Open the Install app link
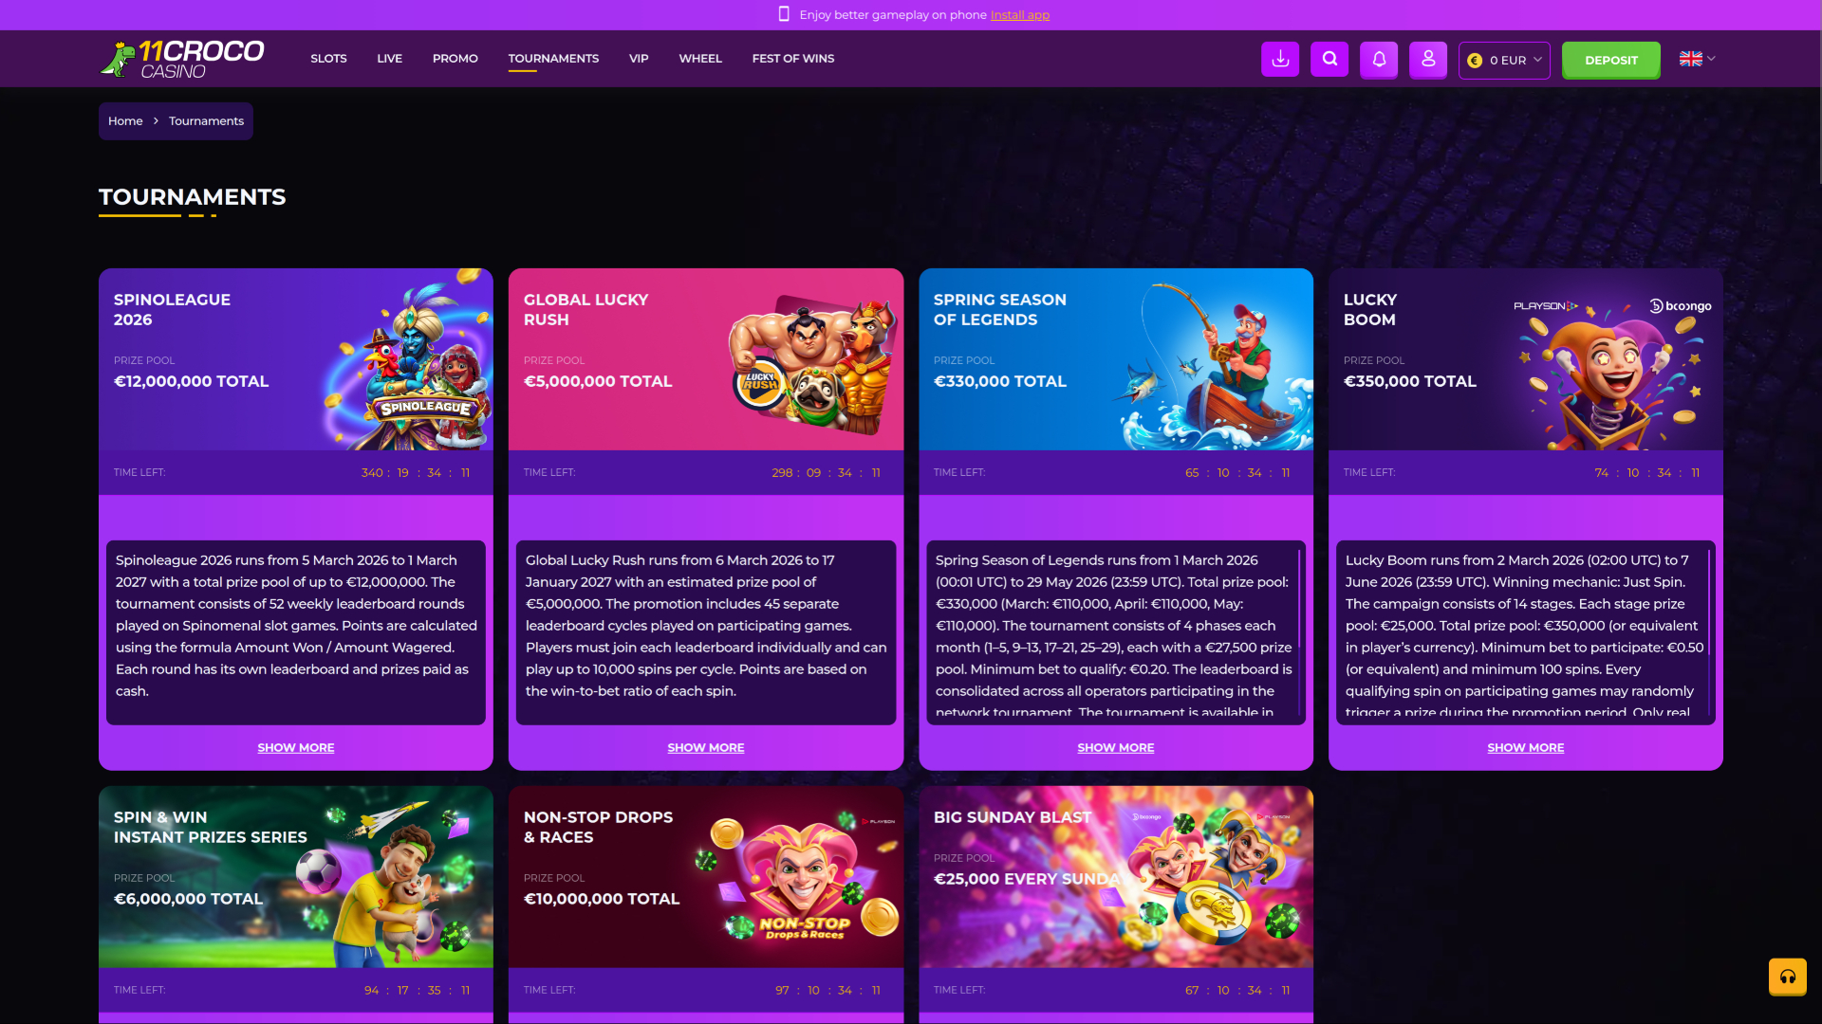1822x1024 pixels. point(1019,14)
